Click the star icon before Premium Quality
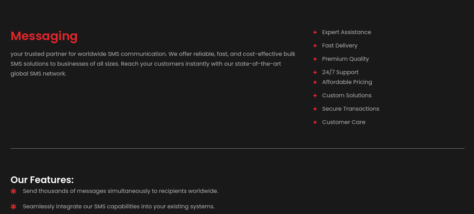 (315, 59)
